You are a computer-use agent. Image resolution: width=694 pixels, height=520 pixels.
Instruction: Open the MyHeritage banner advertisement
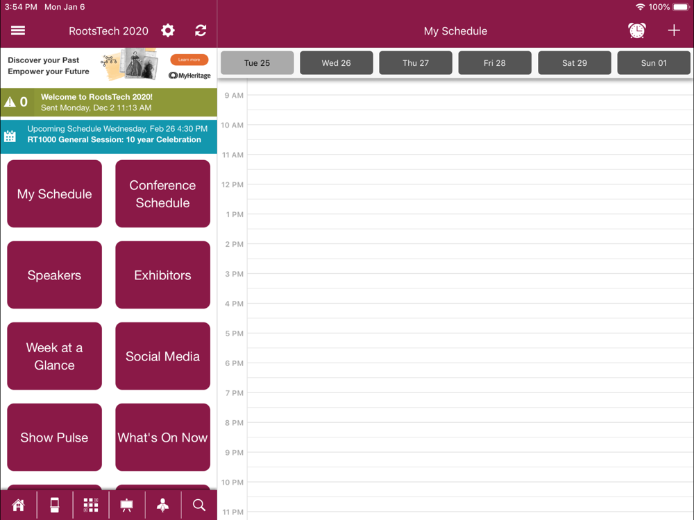109,68
